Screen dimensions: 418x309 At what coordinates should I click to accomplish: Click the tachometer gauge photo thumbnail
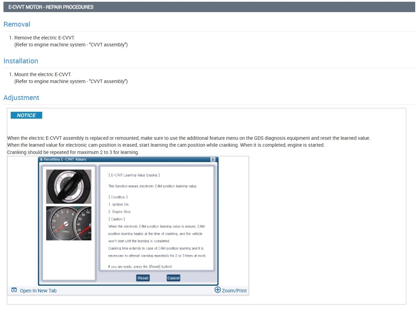pyautogui.click(x=69, y=223)
